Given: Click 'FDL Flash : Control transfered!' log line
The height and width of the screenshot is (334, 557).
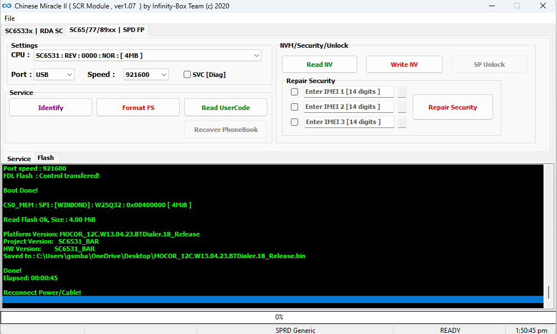Looking at the screenshot, I should tap(52, 176).
